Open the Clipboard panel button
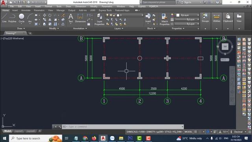 point(228,18)
